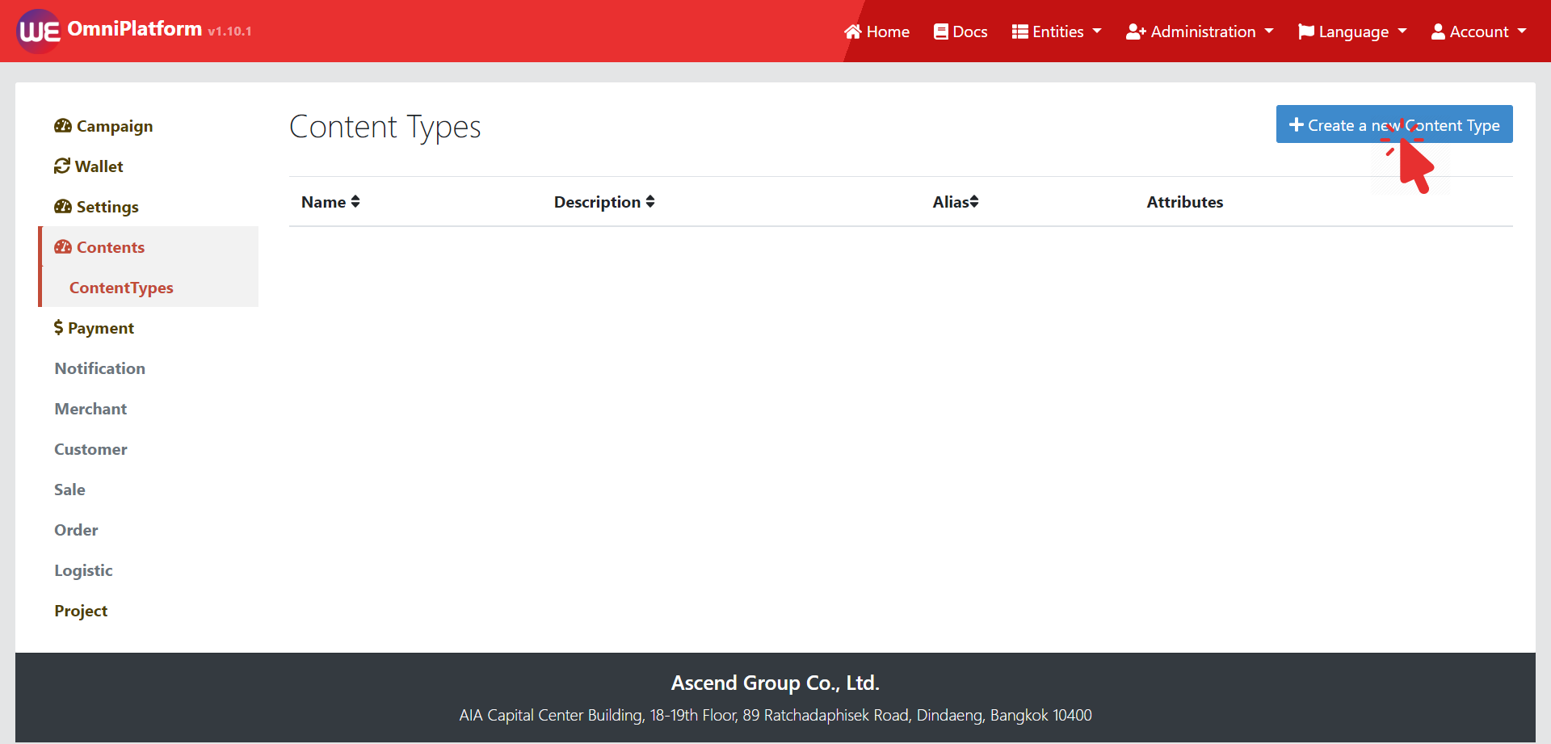Click the Settings gauge icon in sidebar
Screen dimensions: 1551x744
(x=63, y=207)
